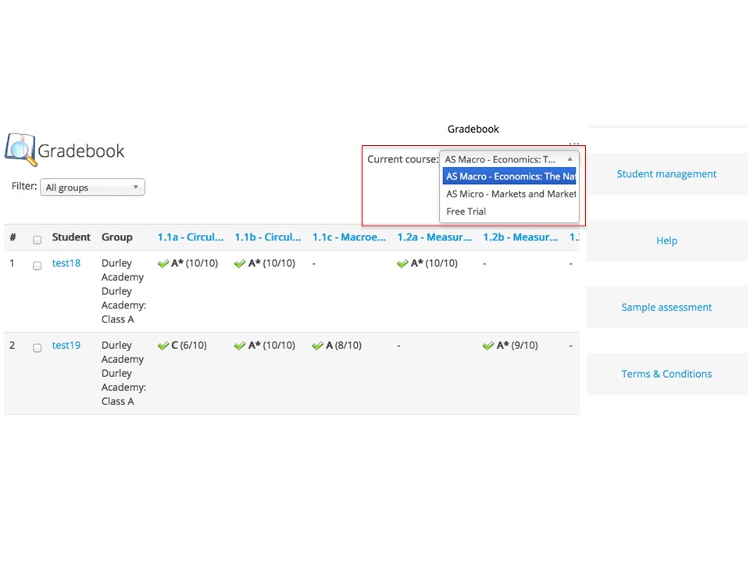Click test18's A* (10/10) grade for 1.1a
Image resolution: width=750 pixels, height=562 pixels.
195,263
